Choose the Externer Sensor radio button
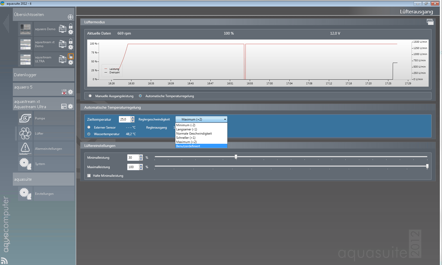The height and width of the screenshot is (265, 442). [x=89, y=127]
